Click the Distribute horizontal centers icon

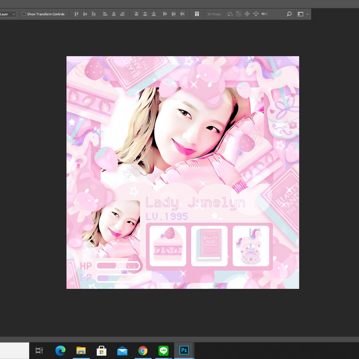(x=174, y=14)
